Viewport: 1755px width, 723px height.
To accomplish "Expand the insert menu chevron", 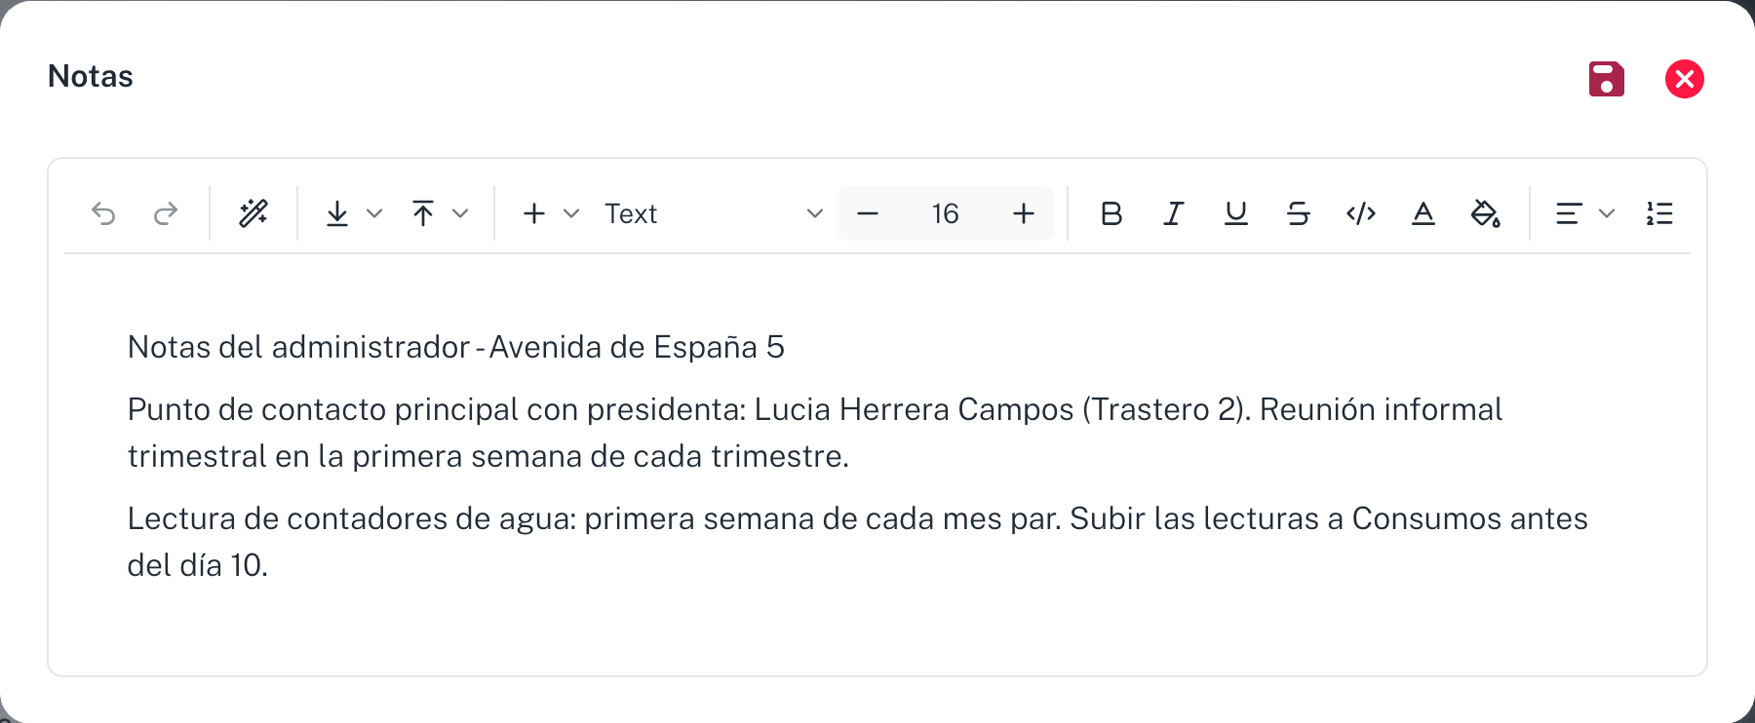I will pyautogui.click(x=571, y=213).
